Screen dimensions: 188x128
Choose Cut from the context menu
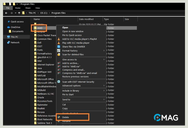coord(64,104)
